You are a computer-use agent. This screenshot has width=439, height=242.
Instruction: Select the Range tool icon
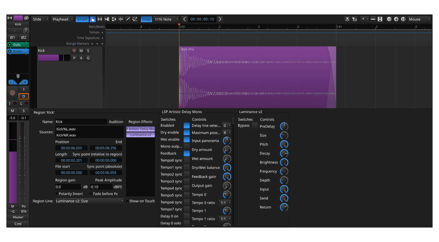(x=100, y=19)
